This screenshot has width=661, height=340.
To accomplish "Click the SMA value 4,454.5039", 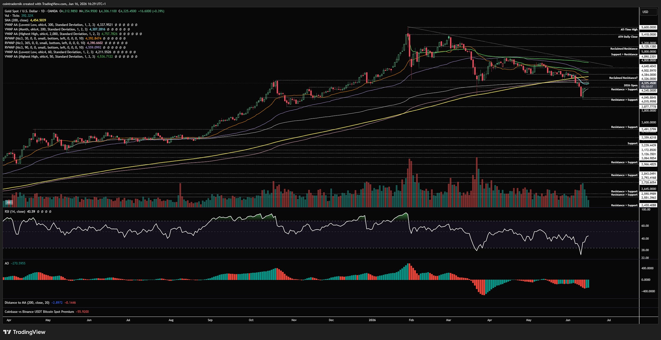I will click(x=38, y=20).
